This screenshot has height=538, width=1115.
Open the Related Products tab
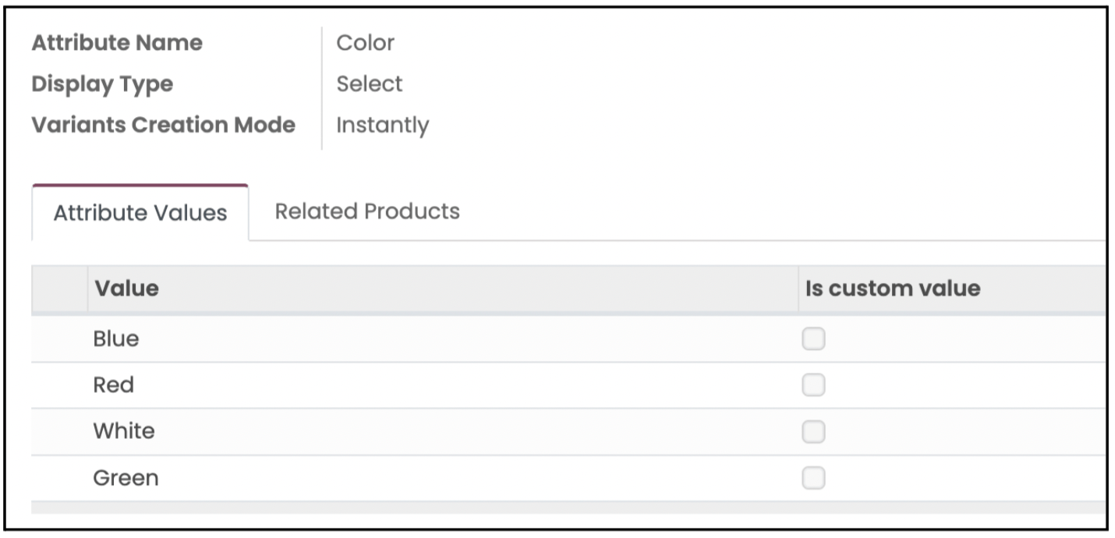pyautogui.click(x=367, y=211)
